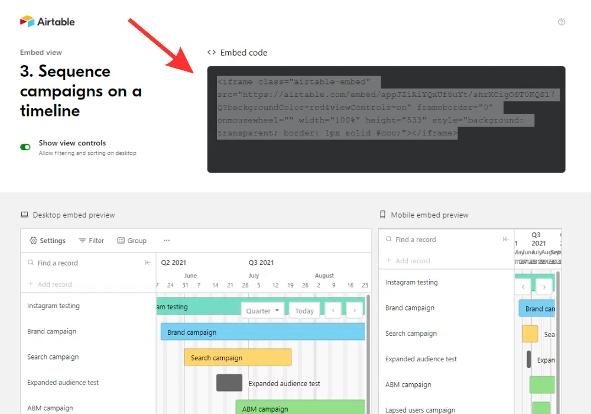This screenshot has height=414, width=591.
Task: Go to previous period in desktop timeline
Action: click(x=333, y=310)
